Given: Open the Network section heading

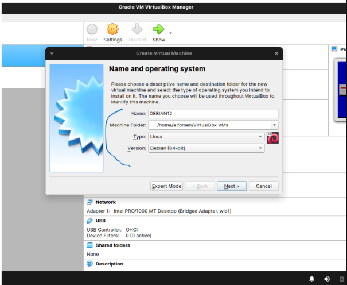Looking at the screenshot, I should coord(106,202).
